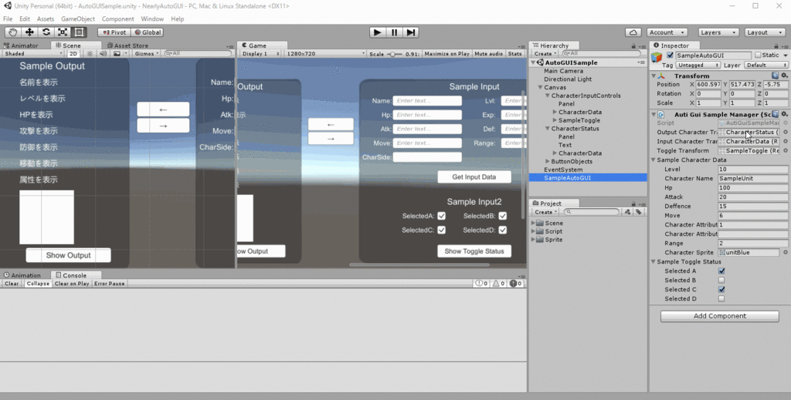Image resolution: width=791 pixels, height=400 pixels.
Task: Open the Layout dropdown
Action: click(764, 32)
